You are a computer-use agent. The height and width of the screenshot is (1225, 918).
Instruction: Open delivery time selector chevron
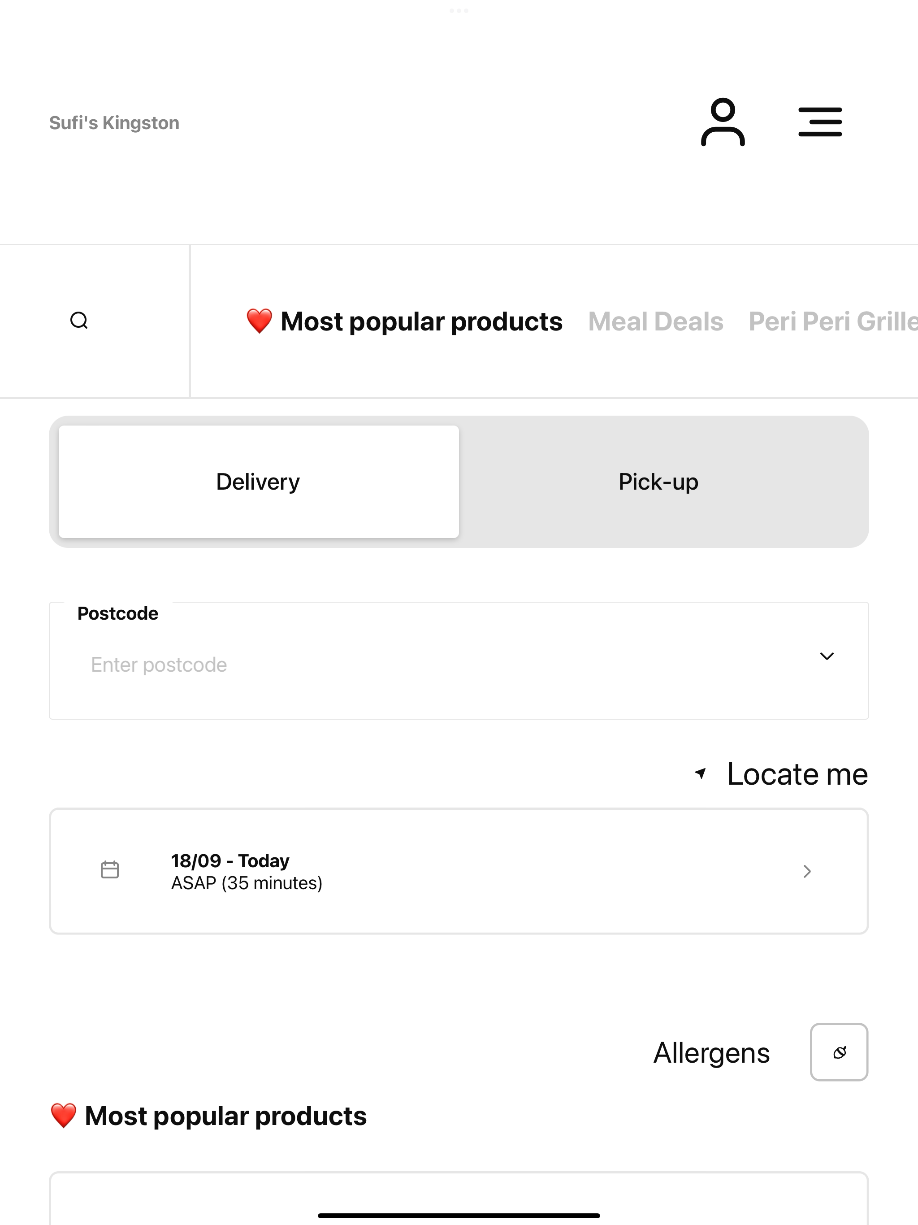(x=807, y=871)
